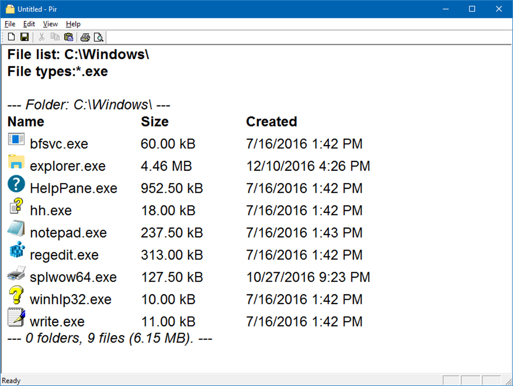Image resolution: width=513 pixels, height=386 pixels.
Task: Click the '127.50 kB' size value
Action: (172, 277)
